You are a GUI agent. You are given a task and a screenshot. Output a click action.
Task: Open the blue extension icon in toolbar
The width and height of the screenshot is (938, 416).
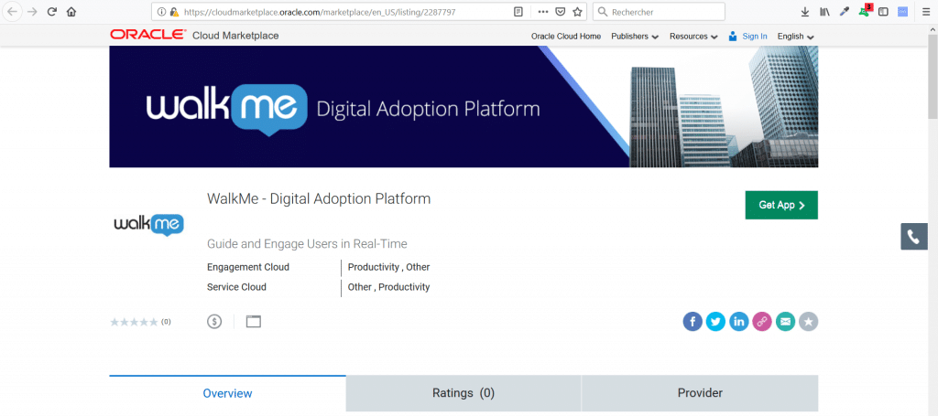click(x=902, y=11)
